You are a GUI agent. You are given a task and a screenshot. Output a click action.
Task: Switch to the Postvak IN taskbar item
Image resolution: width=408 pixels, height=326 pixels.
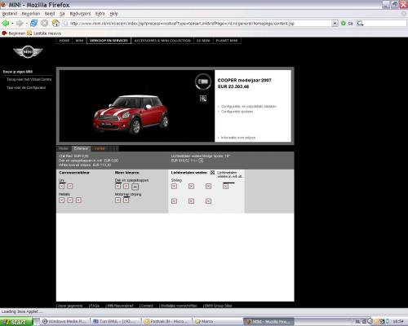pyautogui.click(x=167, y=321)
